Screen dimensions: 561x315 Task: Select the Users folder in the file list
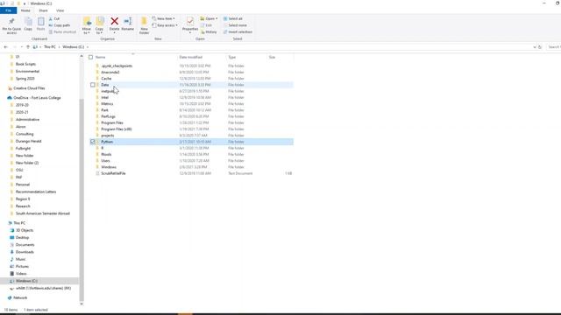click(105, 161)
